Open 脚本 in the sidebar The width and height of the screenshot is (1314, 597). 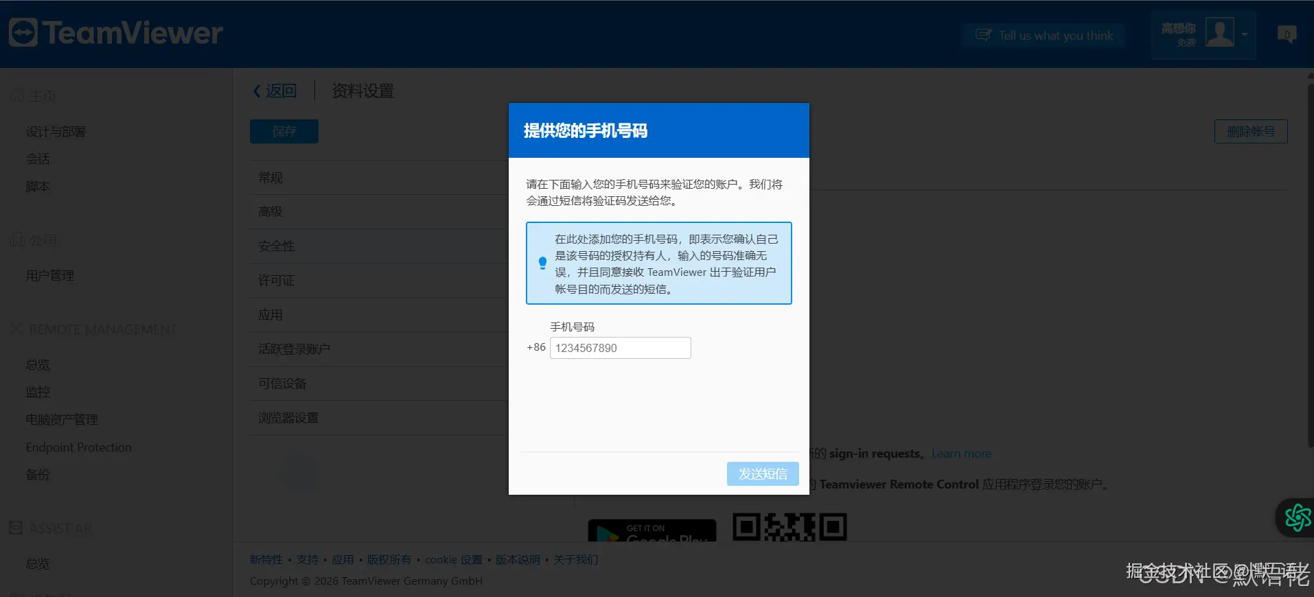click(38, 187)
